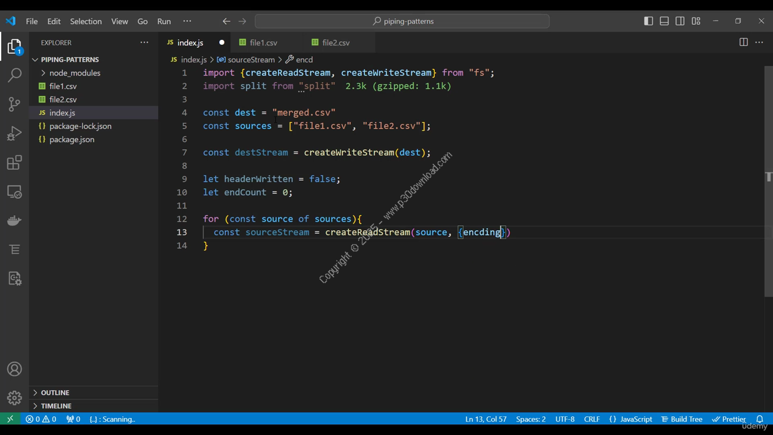
Task: Click the EXPLORER panel title
Action: coord(56,42)
